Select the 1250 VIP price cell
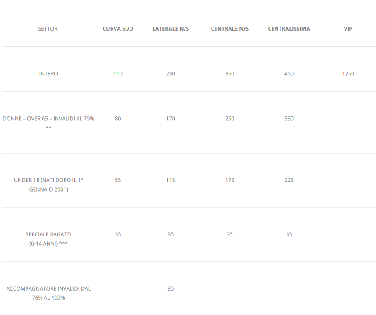Screen dimensions: 376x315 pos(348,74)
